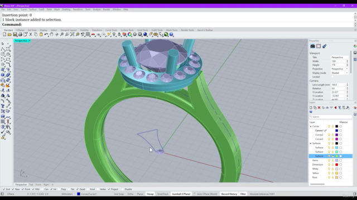Click the four-viewport grid icon
Image resolution: width=357 pixels, height=200 pixels.
(x=88, y=34)
